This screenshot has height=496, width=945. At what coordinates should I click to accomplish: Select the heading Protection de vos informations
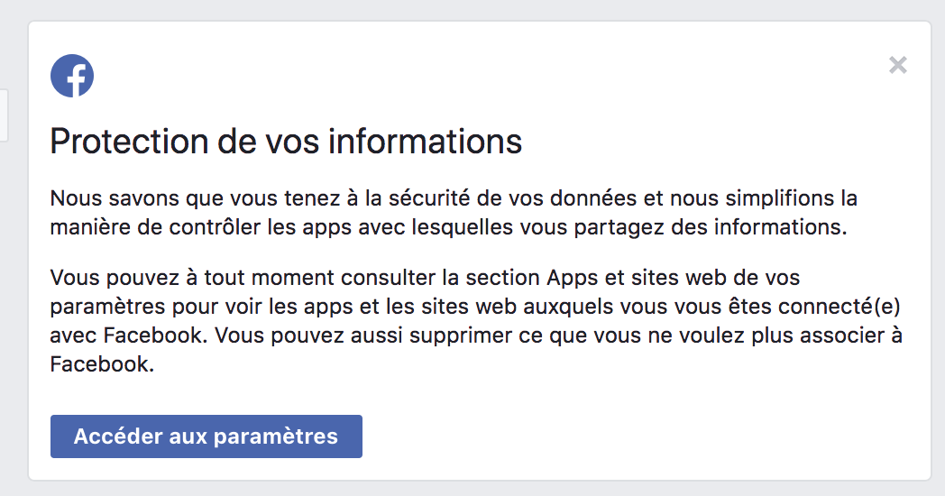pos(286,142)
